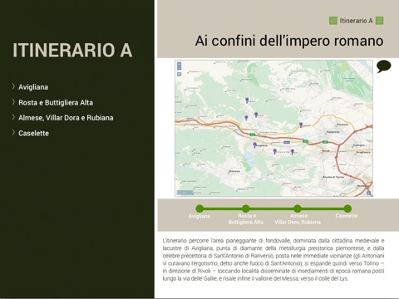The height and width of the screenshot is (299, 399).
Task: Select the map pin at Caselette
Action: (x=301, y=125)
